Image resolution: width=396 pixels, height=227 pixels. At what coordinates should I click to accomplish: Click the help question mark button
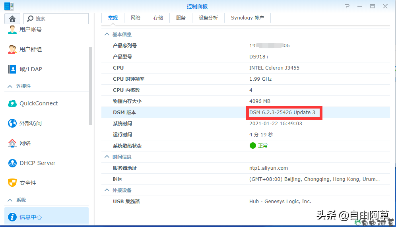347,6
